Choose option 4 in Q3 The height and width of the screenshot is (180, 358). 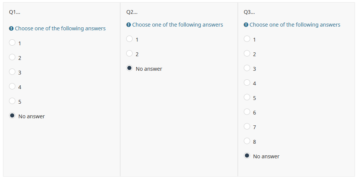tap(247, 83)
